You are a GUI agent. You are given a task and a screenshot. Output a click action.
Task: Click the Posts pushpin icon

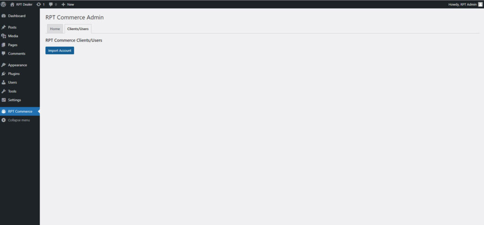point(4,27)
